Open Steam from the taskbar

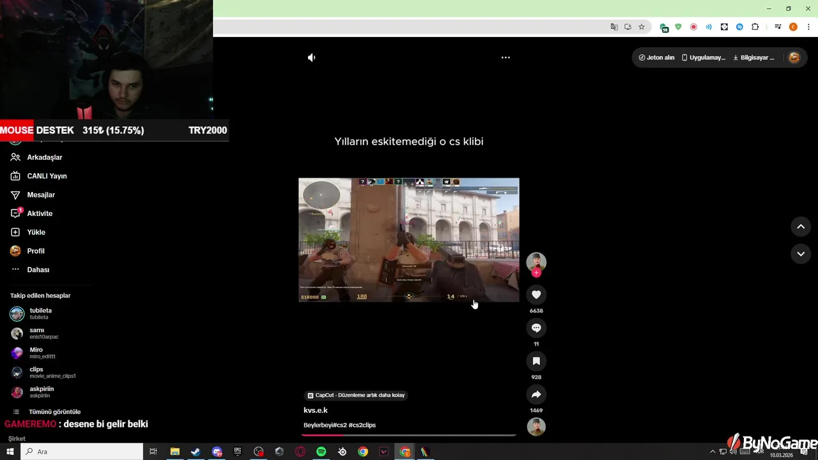pos(196,452)
